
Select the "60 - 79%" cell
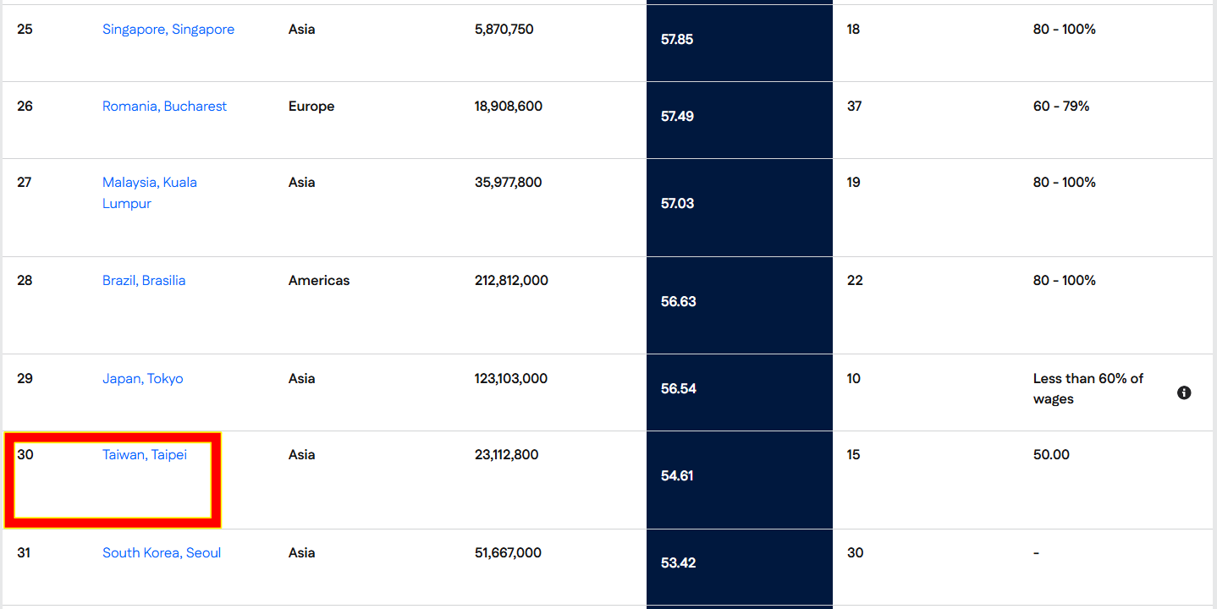[x=1061, y=107]
